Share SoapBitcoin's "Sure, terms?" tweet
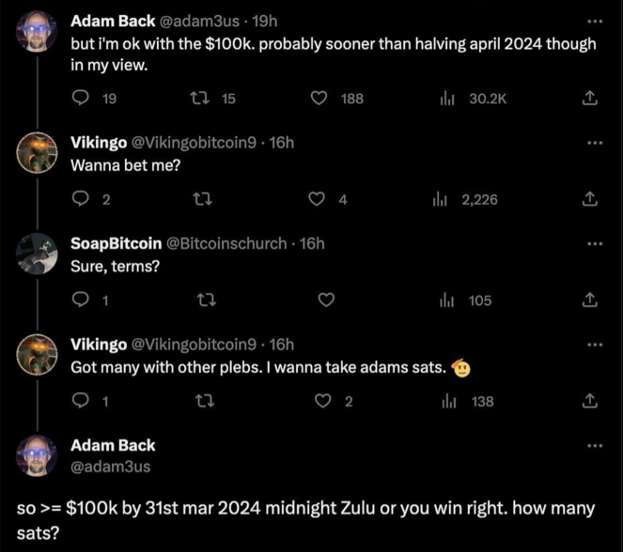The height and width of the screenshot is (552, 623). (590, 300)
